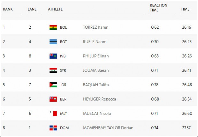Sort by the REACTION TIME header
Image resolution: width=198 pixels, height=137 pixels.
[x=158, y=8]
